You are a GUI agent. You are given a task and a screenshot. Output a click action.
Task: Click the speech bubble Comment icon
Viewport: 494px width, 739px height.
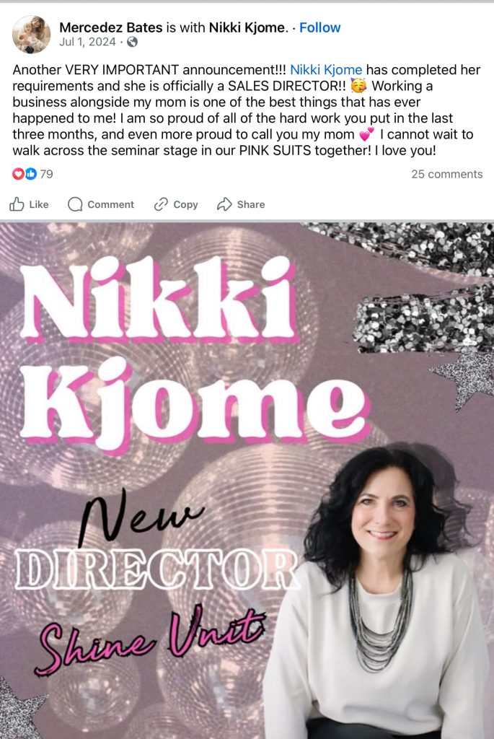tap(75, 204)
